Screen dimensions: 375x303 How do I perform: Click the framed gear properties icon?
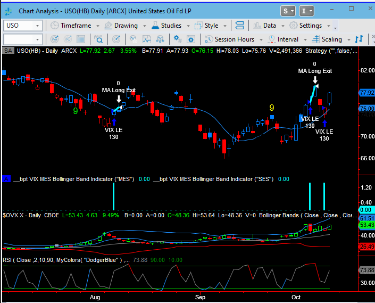[x=191, y=39]
